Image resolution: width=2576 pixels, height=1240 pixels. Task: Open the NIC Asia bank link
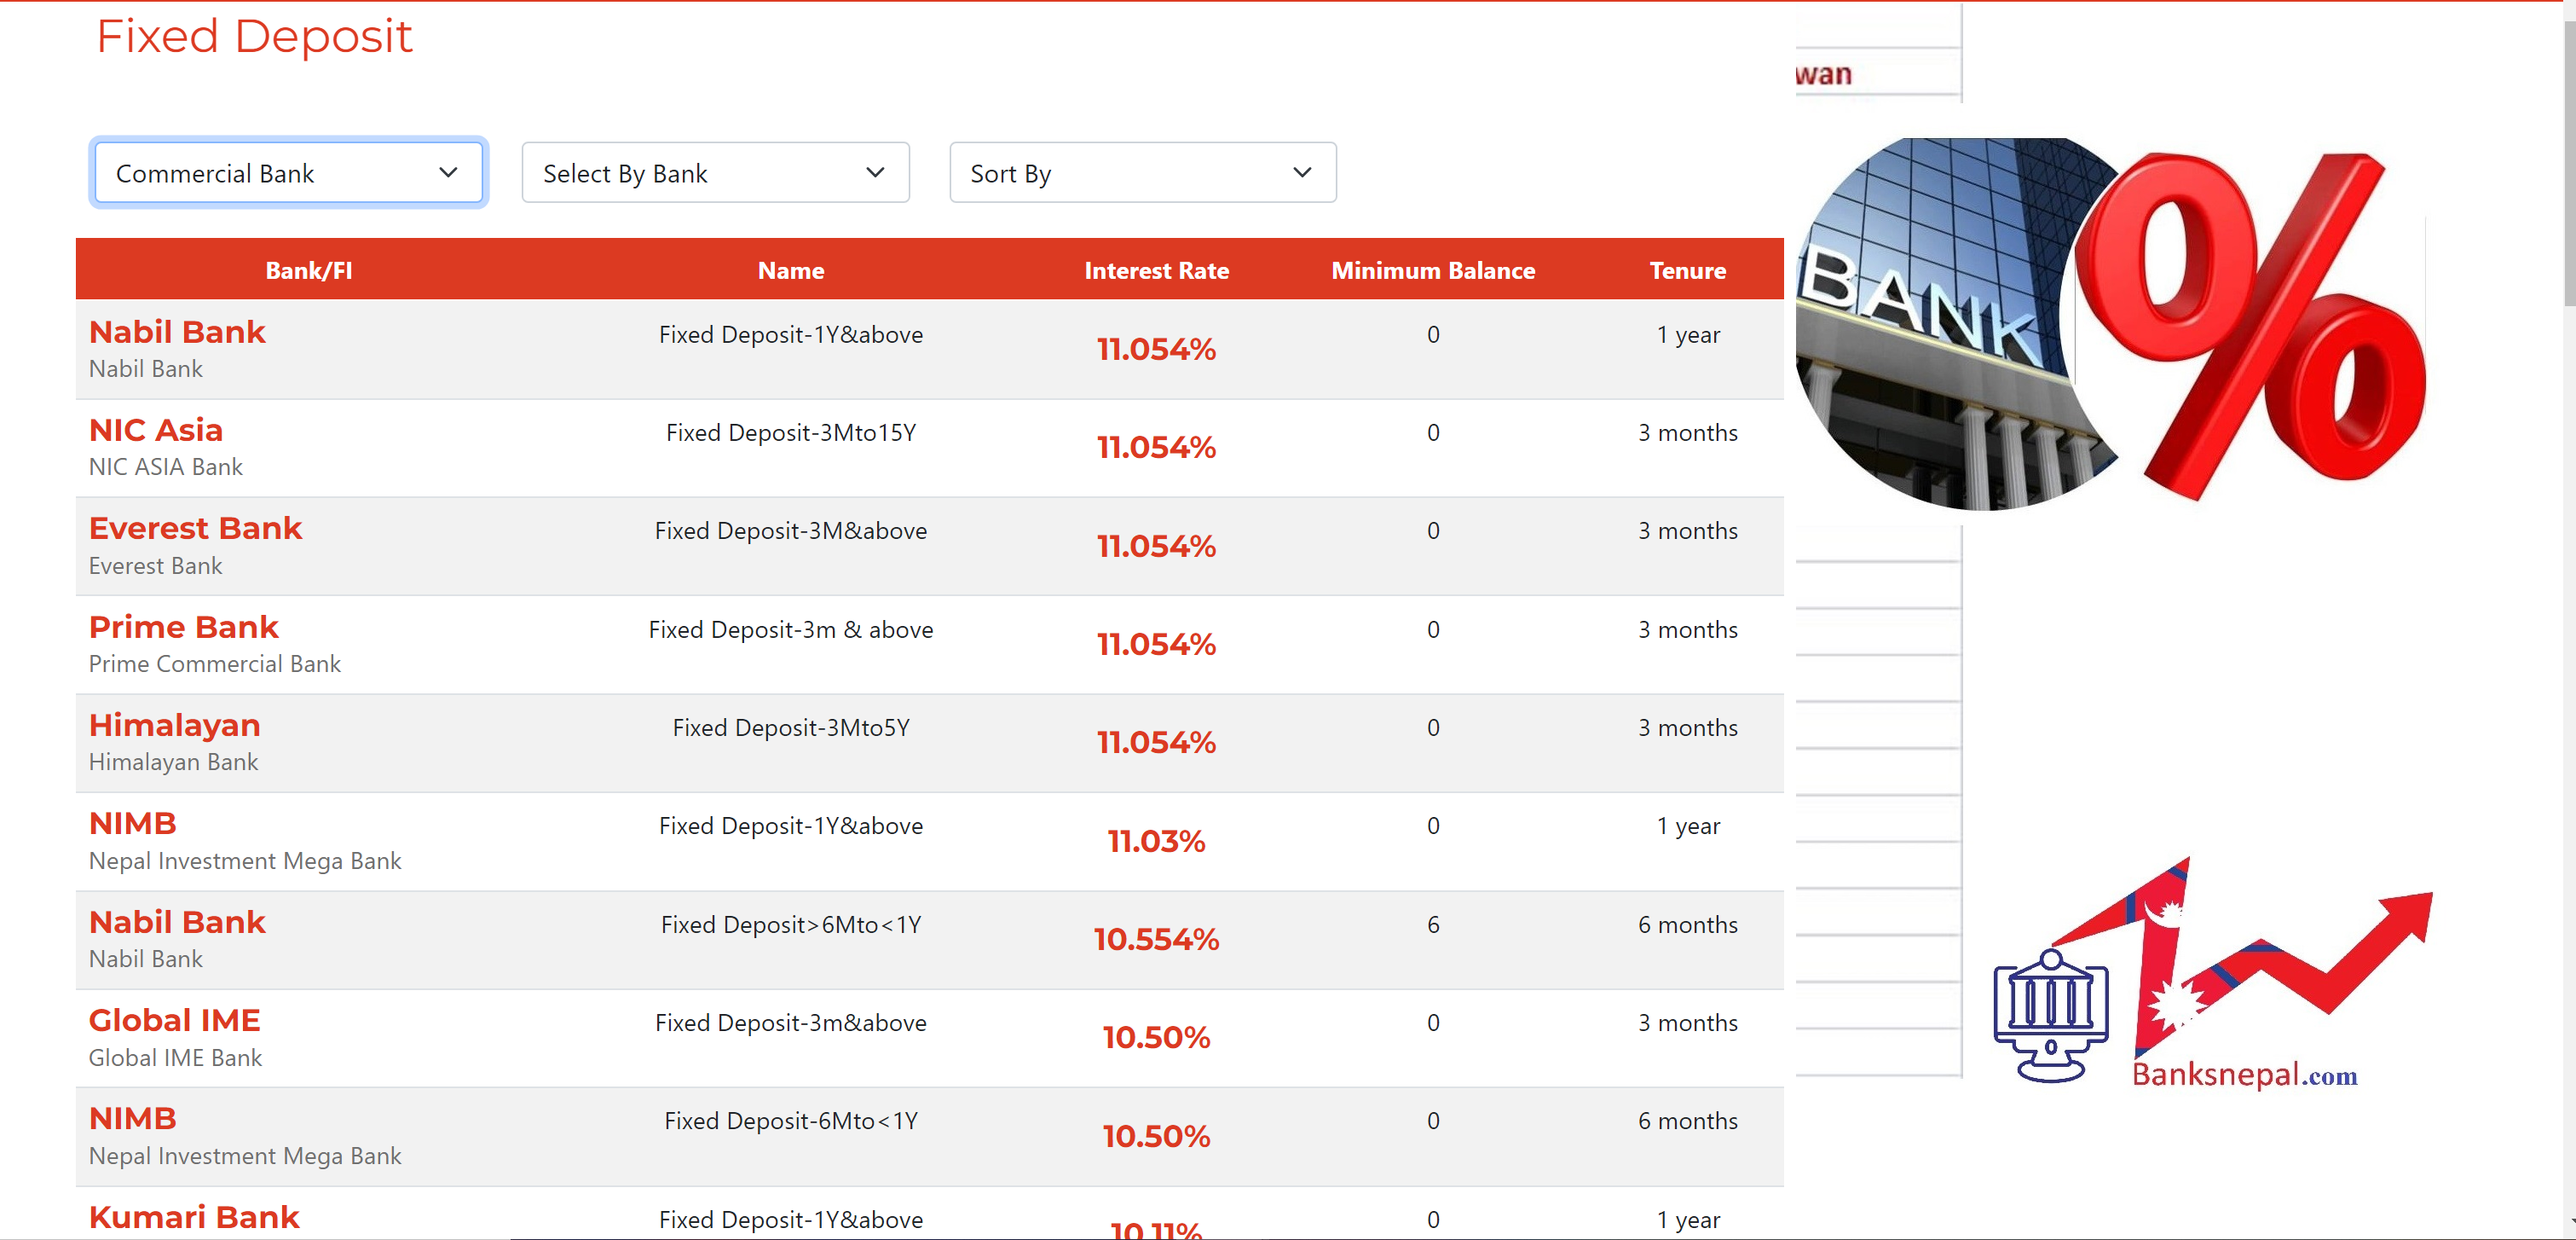[156, 429]
